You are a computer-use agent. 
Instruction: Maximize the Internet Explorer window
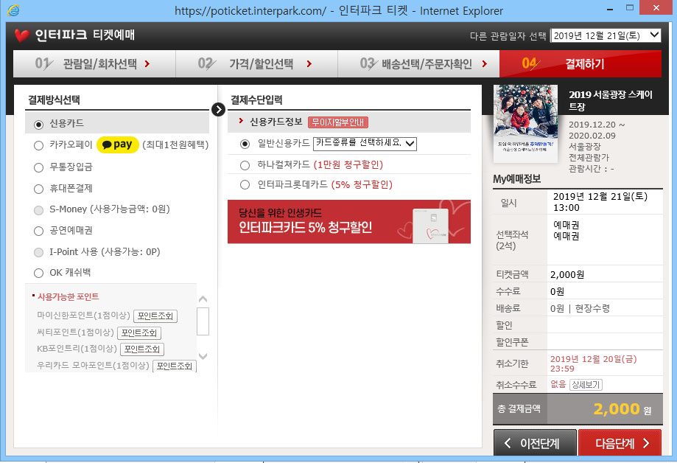coord(630,8)
